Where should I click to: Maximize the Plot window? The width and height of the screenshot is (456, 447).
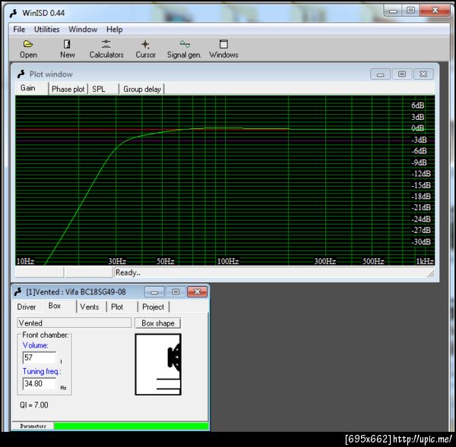point(401,74)
